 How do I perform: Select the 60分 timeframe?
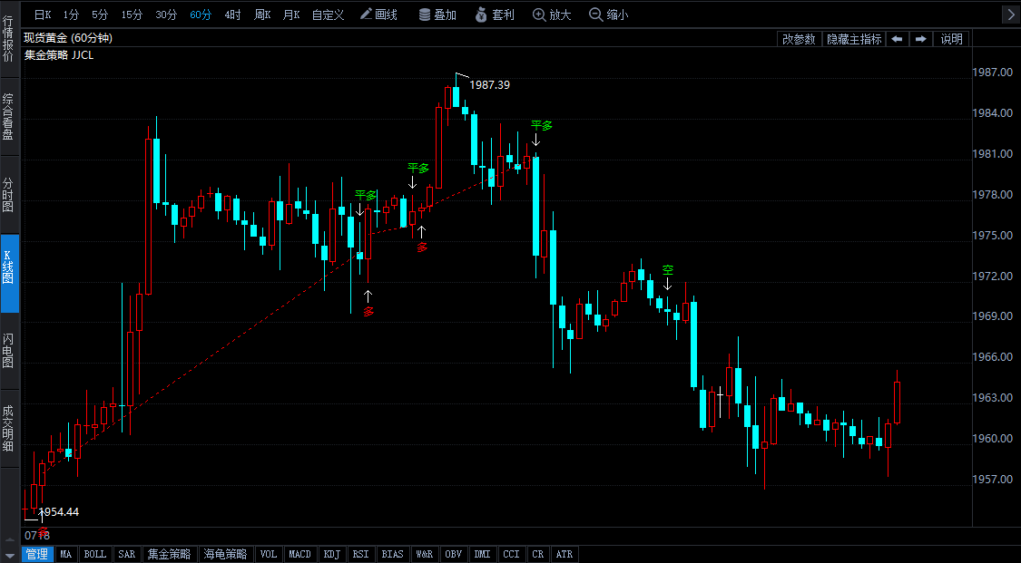[201, 15]
